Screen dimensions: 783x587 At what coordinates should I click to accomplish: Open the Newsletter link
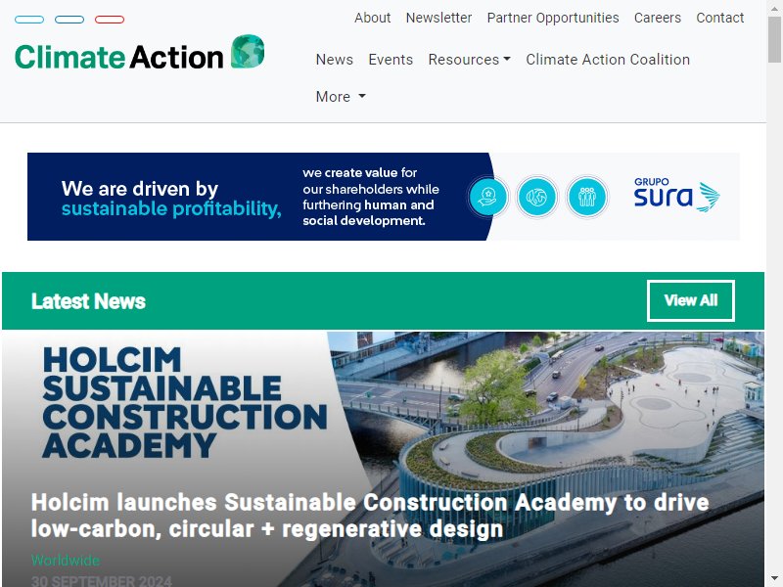click(438, 18)
